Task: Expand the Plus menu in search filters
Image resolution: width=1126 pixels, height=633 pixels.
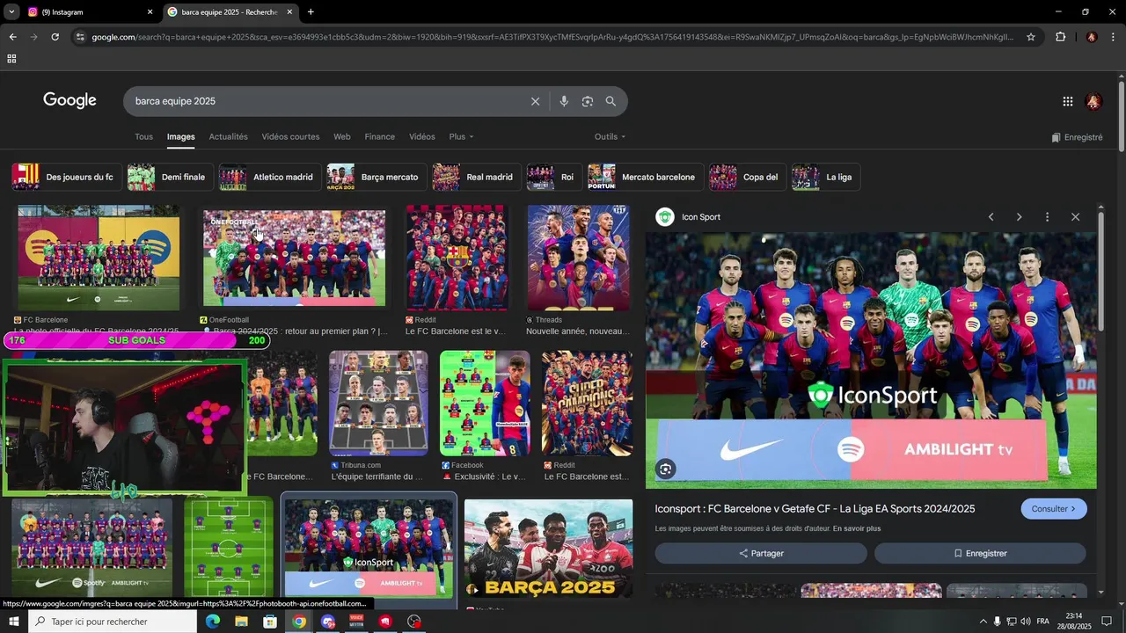Action: point(461,137)
